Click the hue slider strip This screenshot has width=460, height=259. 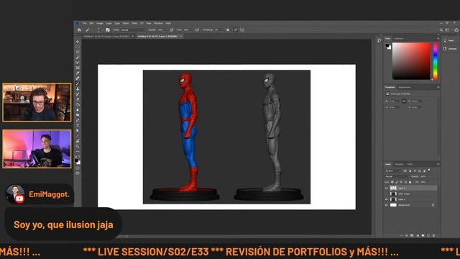pos(436,61)
